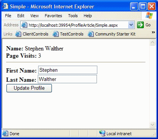The width and height of the screenshot is (158, 139).
Task: Click the Address label
Action: [11, 25]
